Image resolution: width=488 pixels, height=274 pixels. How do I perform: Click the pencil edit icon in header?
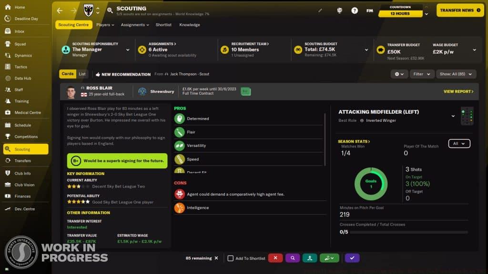320,10
